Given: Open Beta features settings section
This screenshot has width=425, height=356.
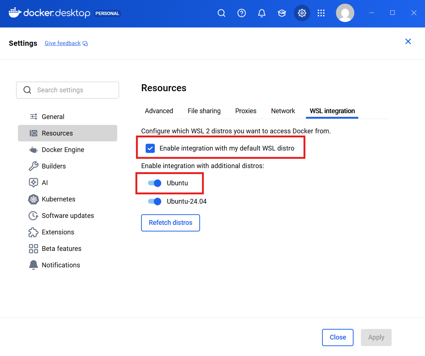Looking at the screenshot, I should pos(67,249).
